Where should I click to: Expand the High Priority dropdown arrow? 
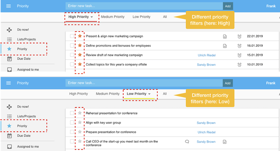tap(92, 17)
